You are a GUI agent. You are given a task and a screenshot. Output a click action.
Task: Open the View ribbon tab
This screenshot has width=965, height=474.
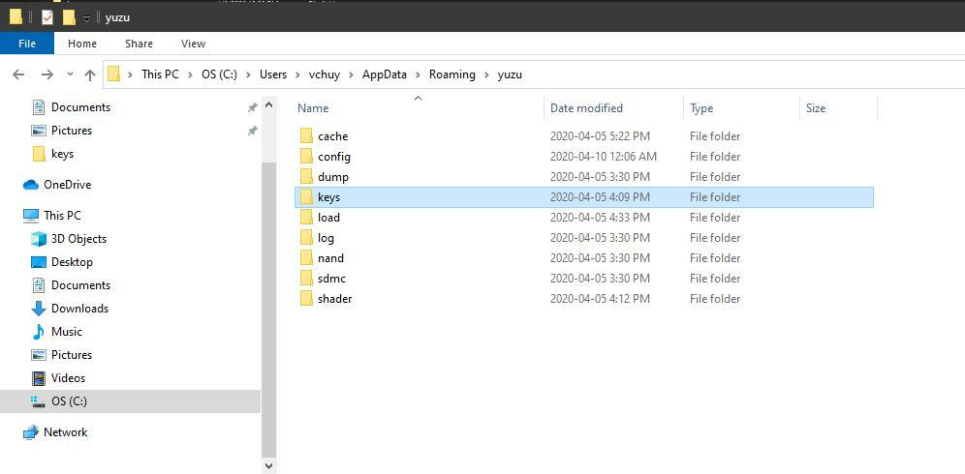(193, 44)
